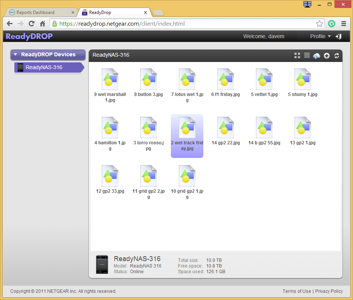
Task: Close the ReadyDrop browser tab
Action: pyautogui.click(x=146, y=12)
